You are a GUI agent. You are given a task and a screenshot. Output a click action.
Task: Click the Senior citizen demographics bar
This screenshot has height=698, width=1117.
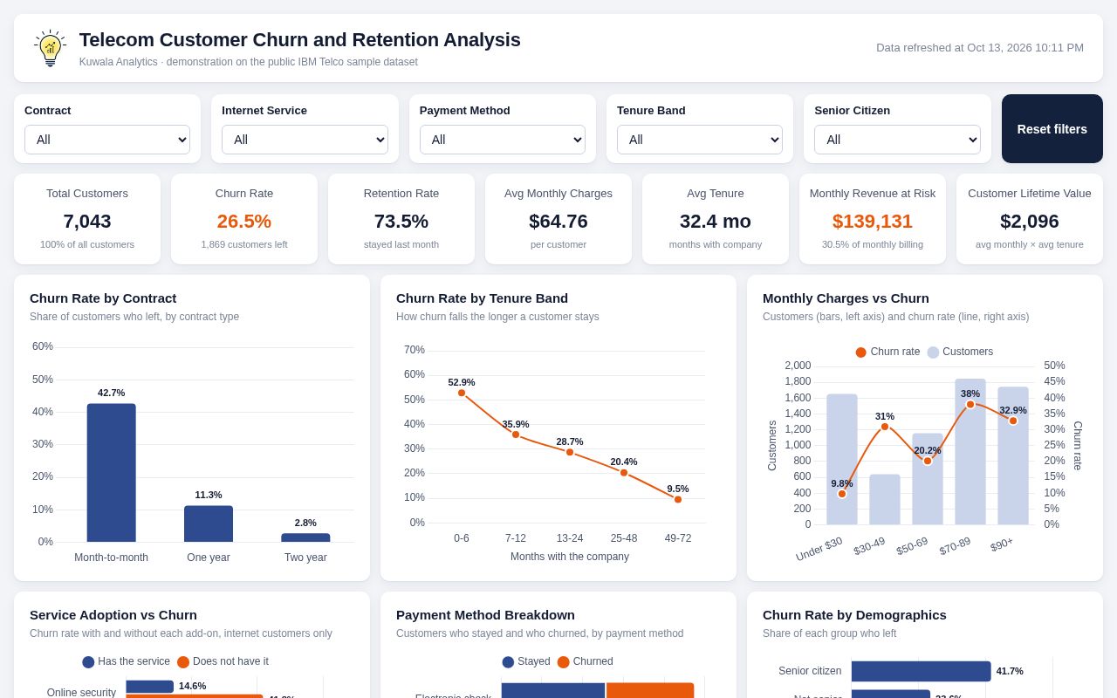pyautogui.click(x=922, y=671)
